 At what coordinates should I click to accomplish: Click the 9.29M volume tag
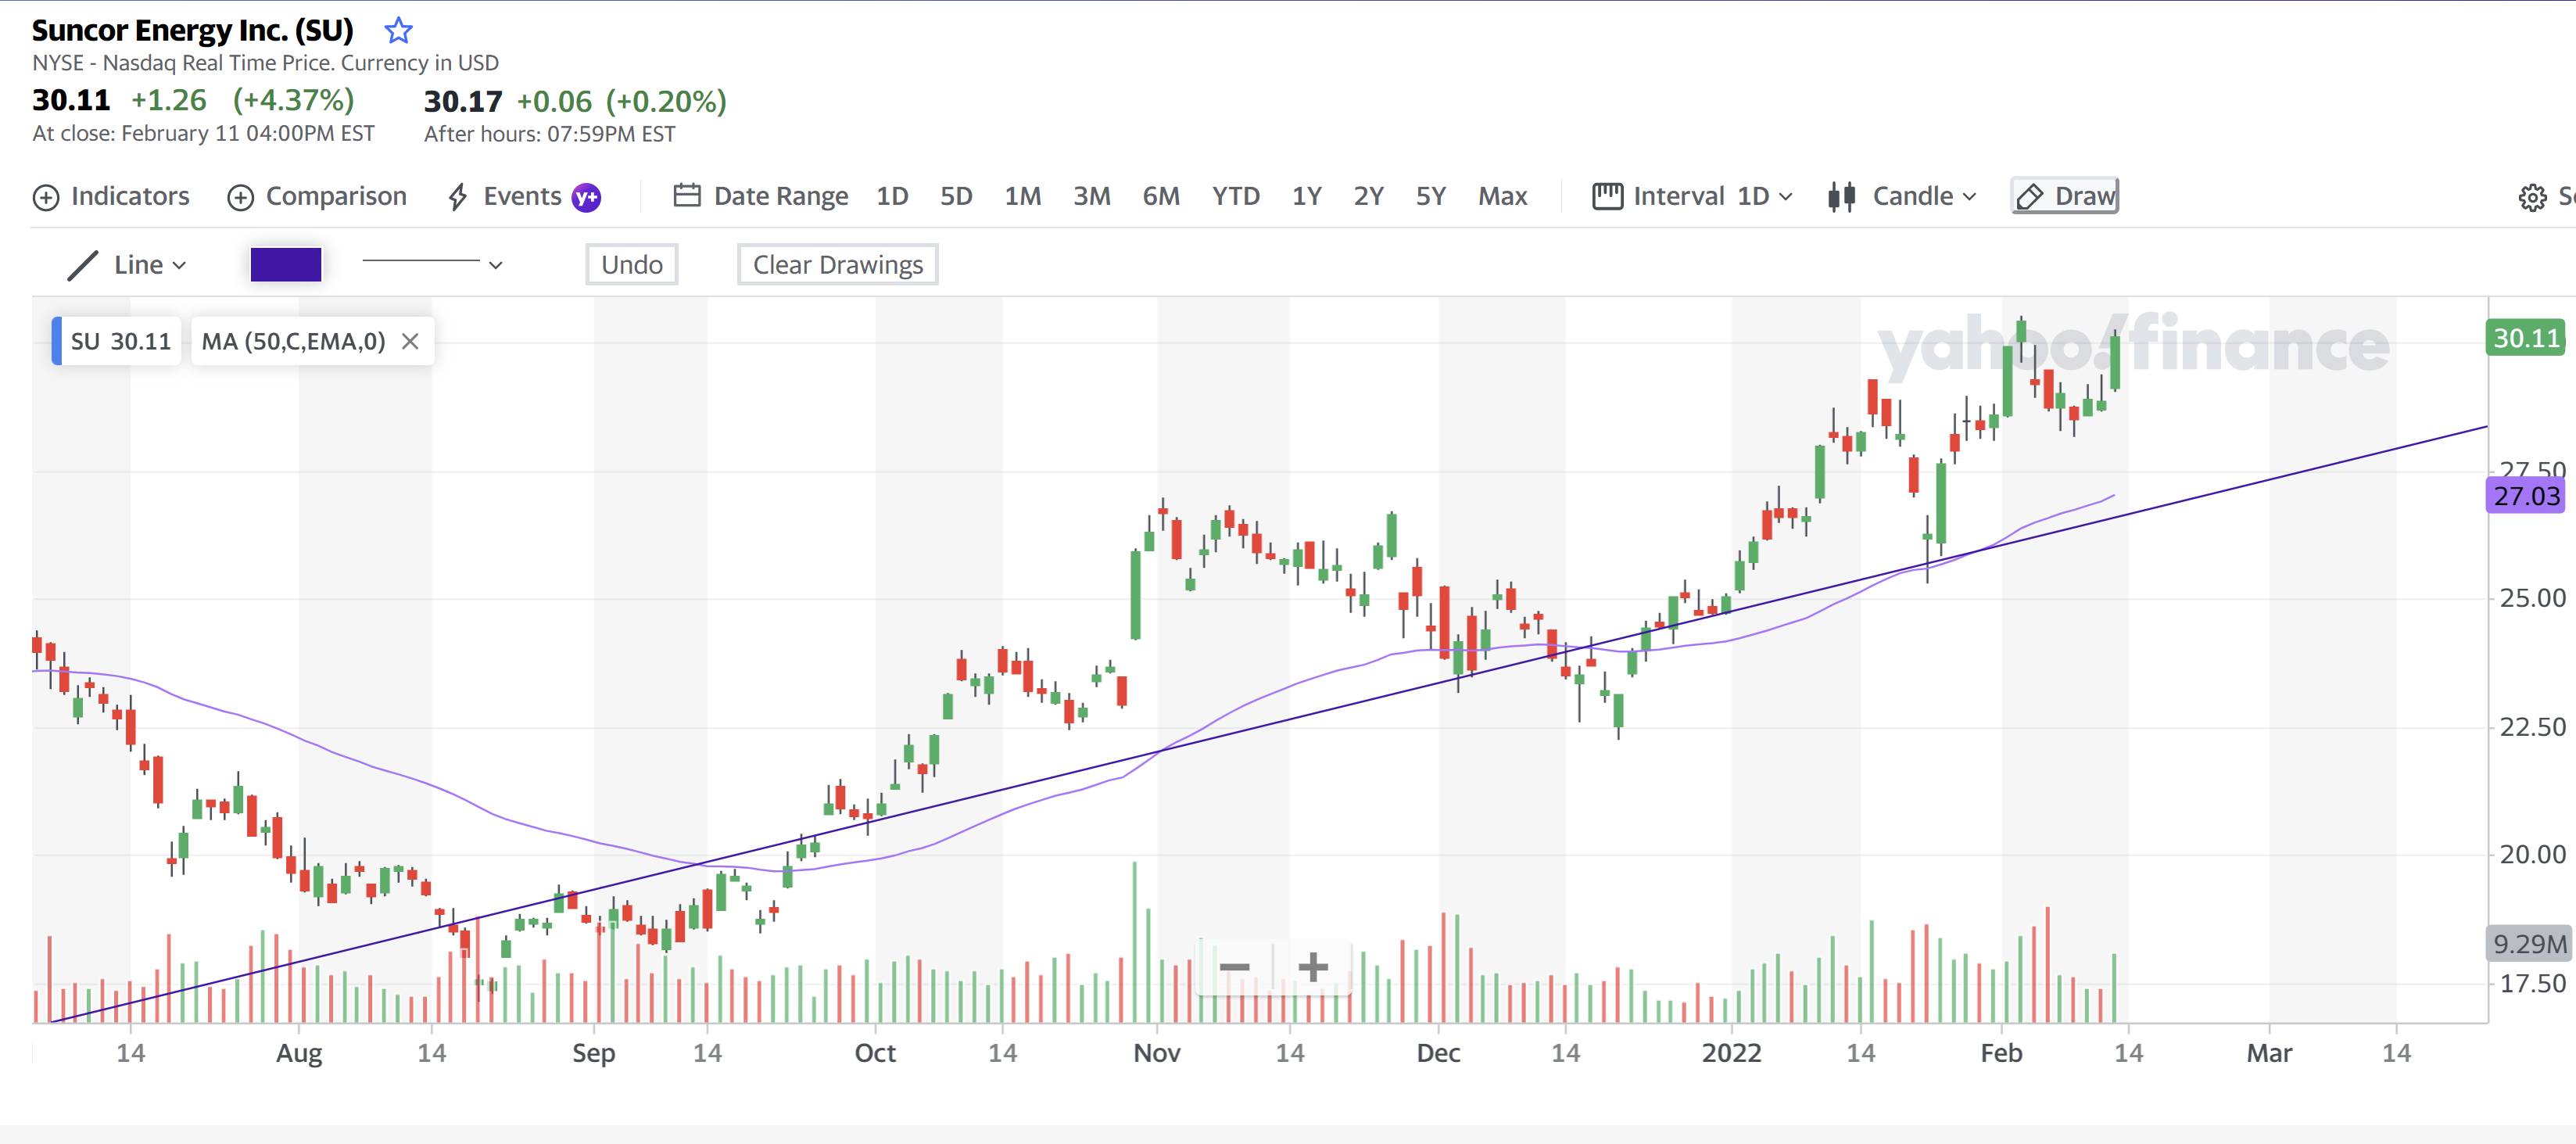pos(2529,943)
